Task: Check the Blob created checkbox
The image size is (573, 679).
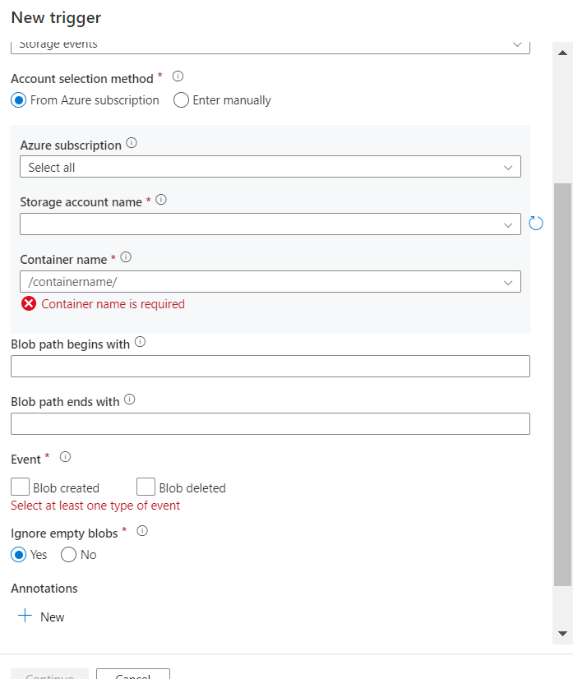Action: 21,487
